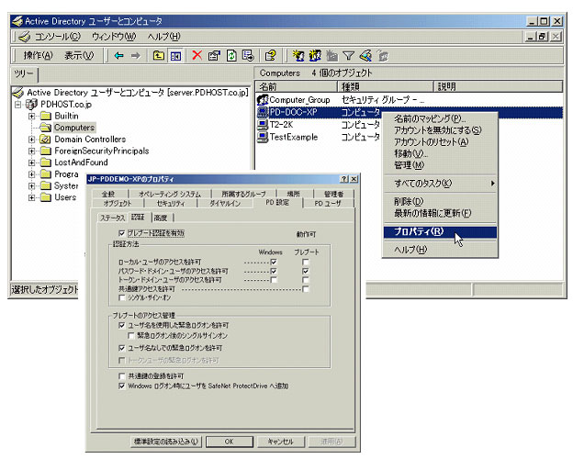The height and width of the screenshot is (459, 573).
Task: Toggle Windows checkbox for token domain user
Action: (x=274, y=280)
